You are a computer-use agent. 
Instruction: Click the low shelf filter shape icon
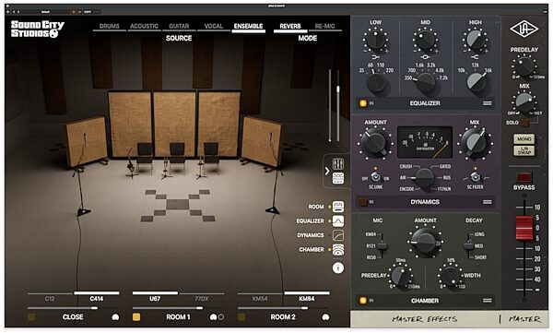click(x=375, y=57)
